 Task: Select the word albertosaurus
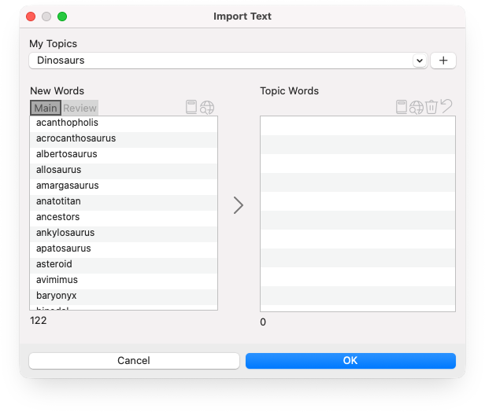pyautogui.click(x=124, y=154)
